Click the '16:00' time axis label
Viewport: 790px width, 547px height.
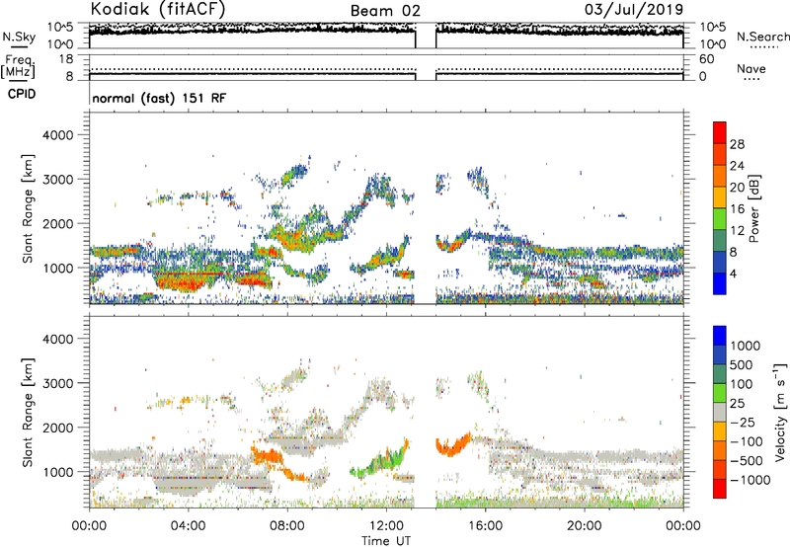(x=485, y=526)
